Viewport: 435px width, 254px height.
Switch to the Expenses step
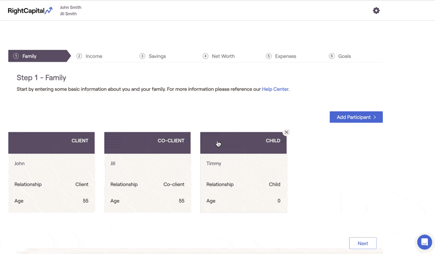(281, 56)
